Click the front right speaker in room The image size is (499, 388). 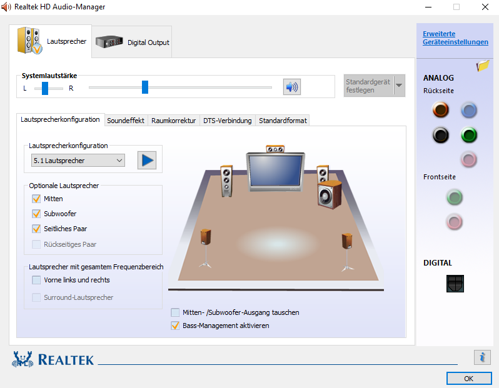[x=323, y=174]
